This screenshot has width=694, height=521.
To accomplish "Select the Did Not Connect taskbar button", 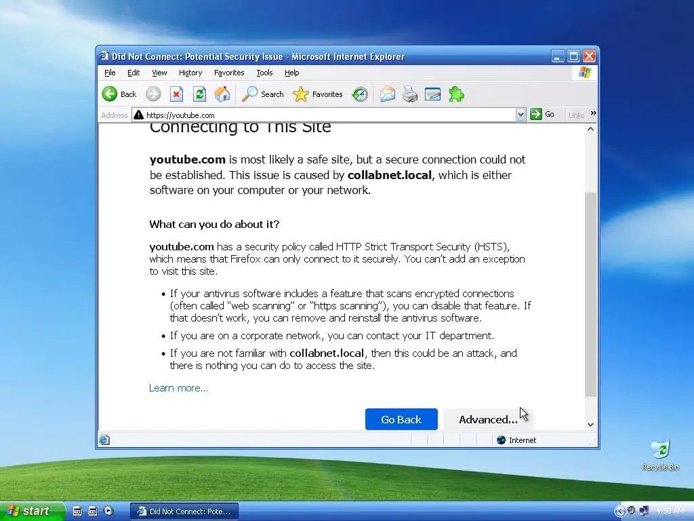I will pos(184,512).
